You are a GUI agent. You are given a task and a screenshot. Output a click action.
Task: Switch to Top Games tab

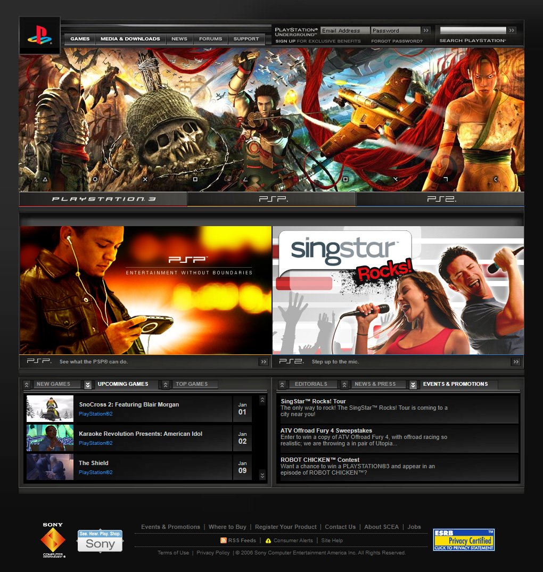pyautogui.click(x=192, y=384)
